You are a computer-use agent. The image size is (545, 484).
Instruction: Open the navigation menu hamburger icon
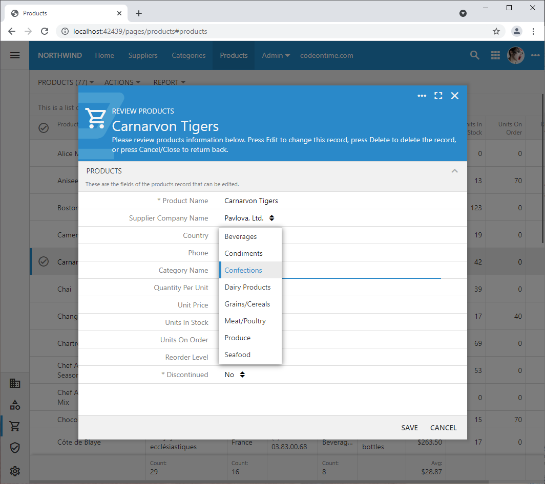click(x=15, y=55)
